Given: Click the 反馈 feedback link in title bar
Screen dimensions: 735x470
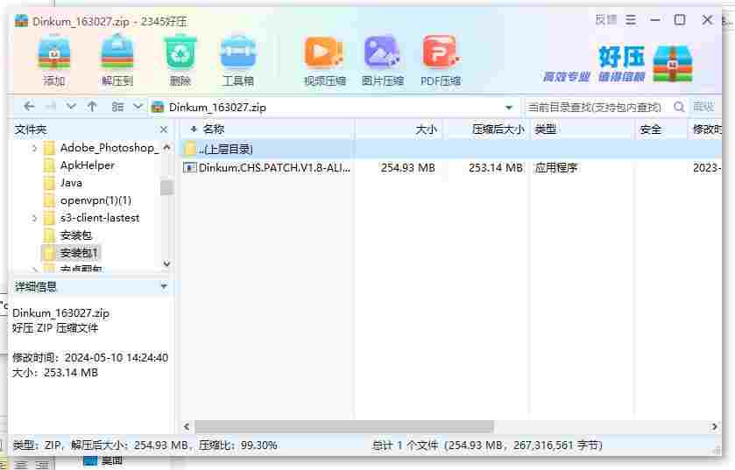Looking at the screenshot, I should (606, 19).
